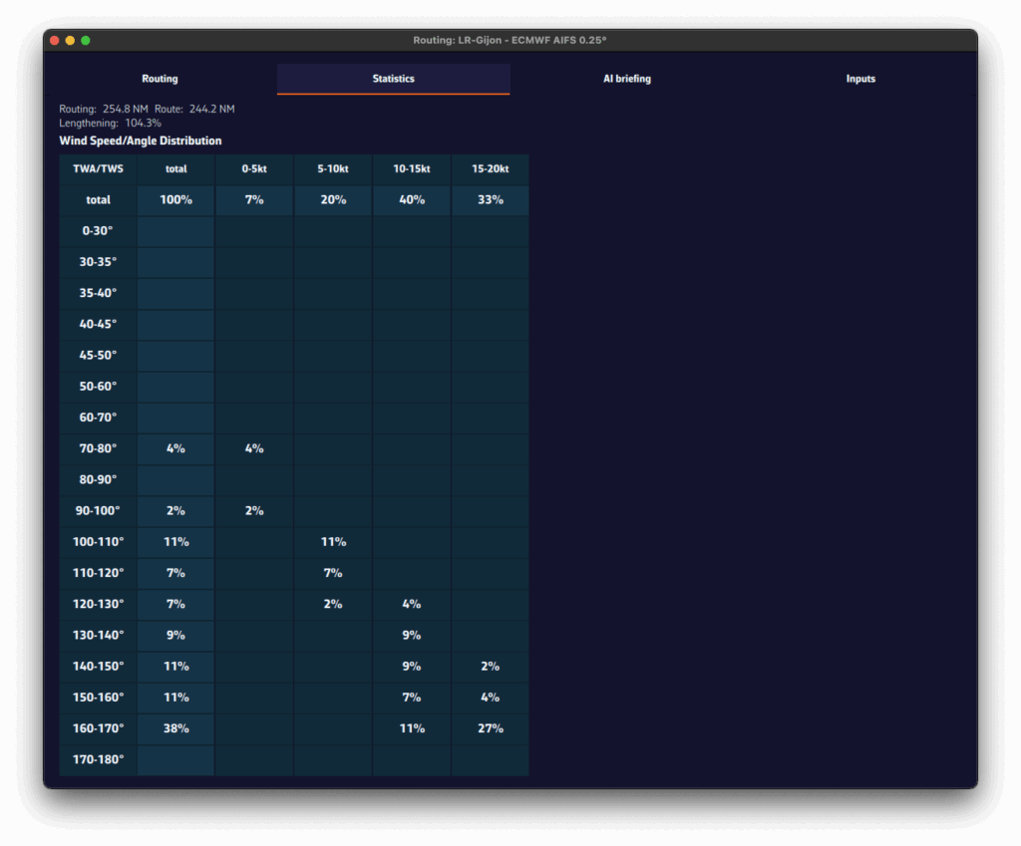Click the TWA/TWS header cell

98,169
